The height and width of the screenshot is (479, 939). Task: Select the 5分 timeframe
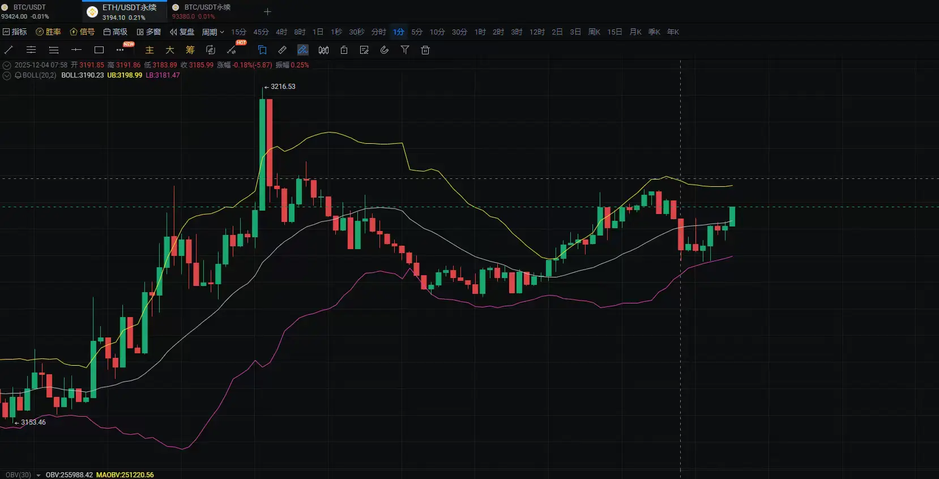tap(417, 32)
